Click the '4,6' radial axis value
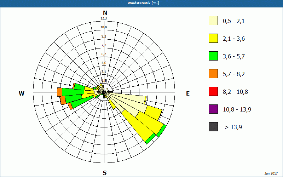Image resolution: width=283 pixels, height=177 pixels. point(104,63)
